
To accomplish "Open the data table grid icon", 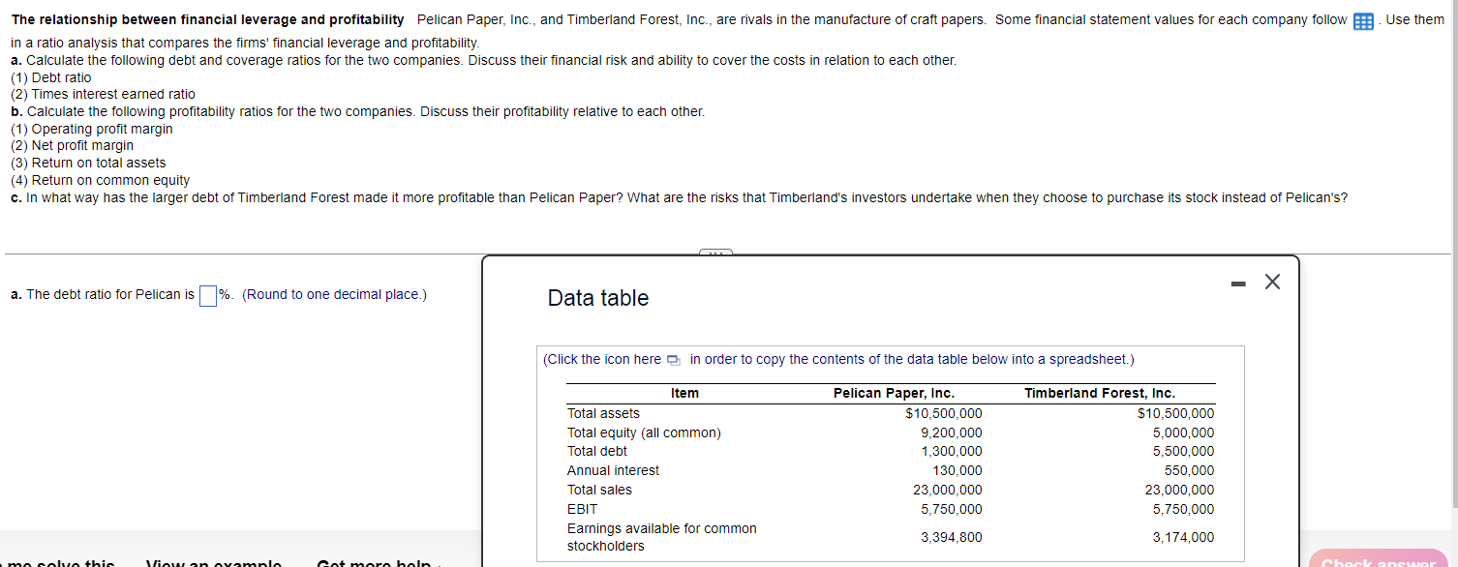I will pyautogui.click(x=1363, y=21).
